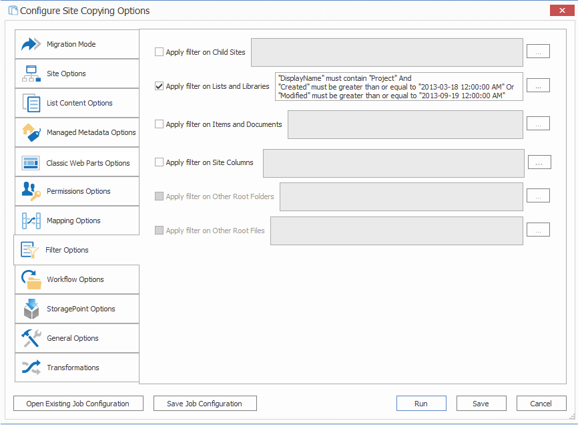This screenshot has width=578, height=425.
Task: Click the Managed Metadata Options tag icon
Action: [x=31, y=133]
